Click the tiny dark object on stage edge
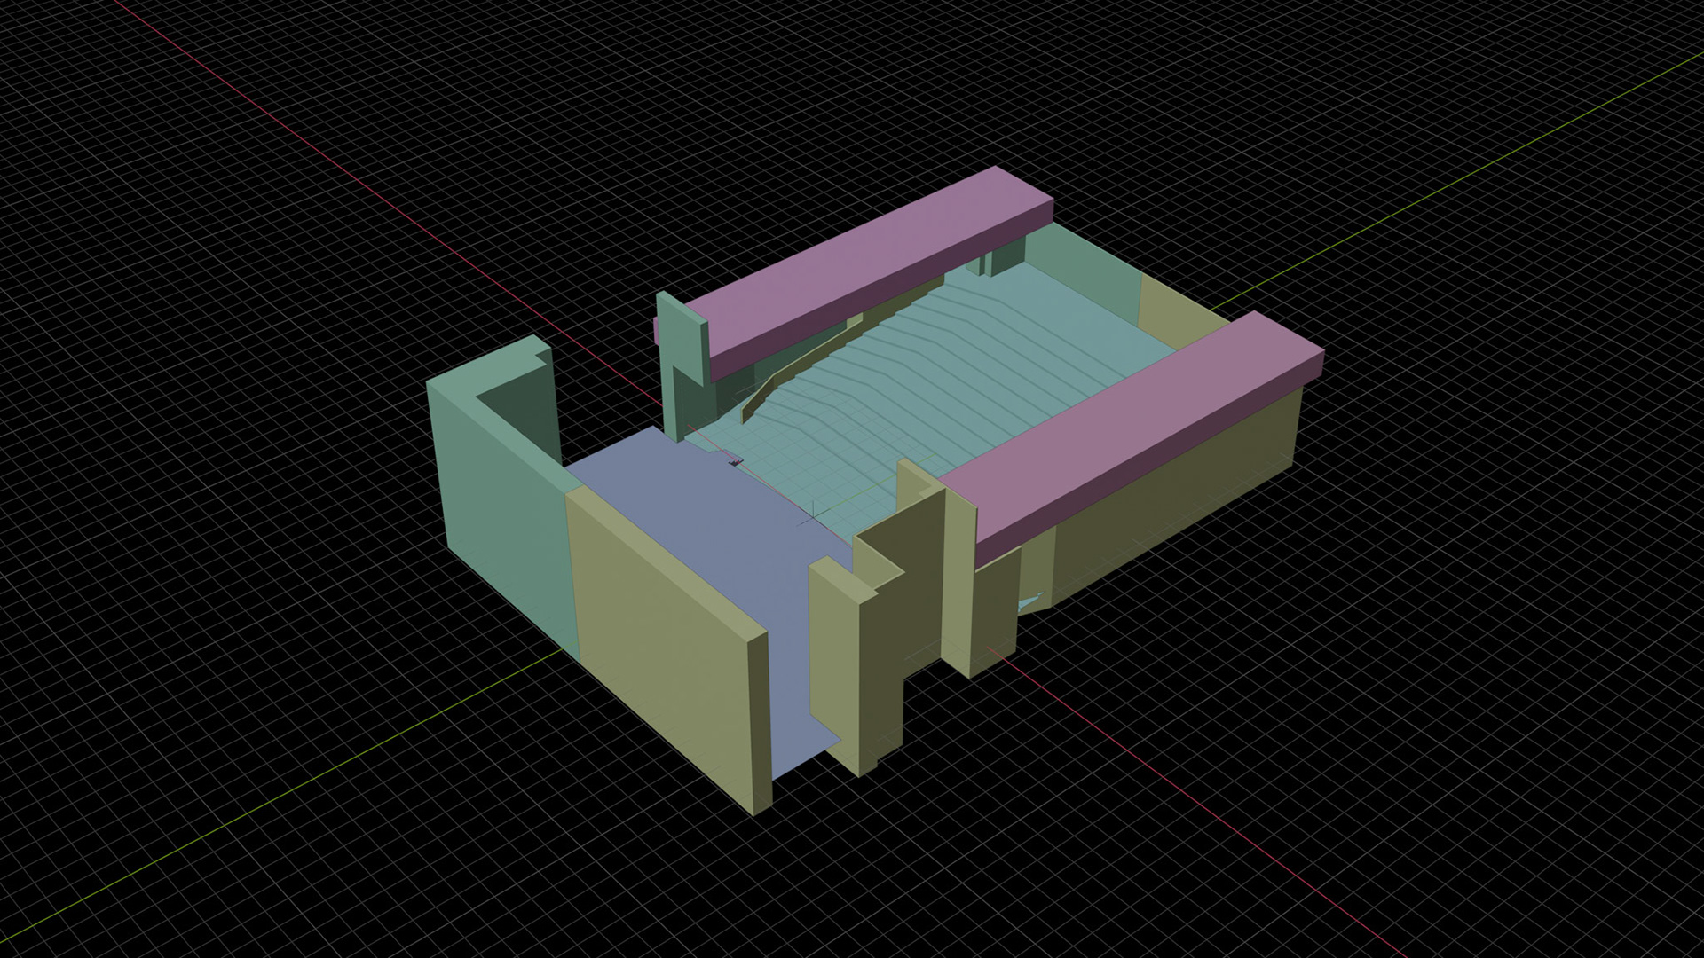 coord(735,461)
